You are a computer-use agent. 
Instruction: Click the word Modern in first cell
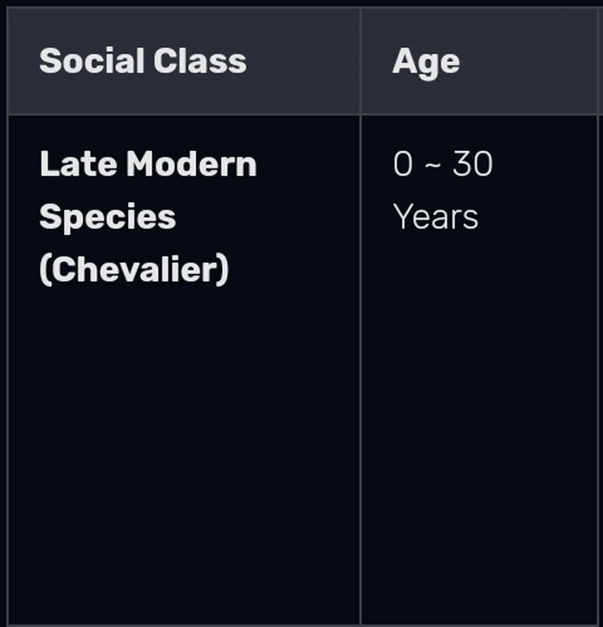click(192, 164)
